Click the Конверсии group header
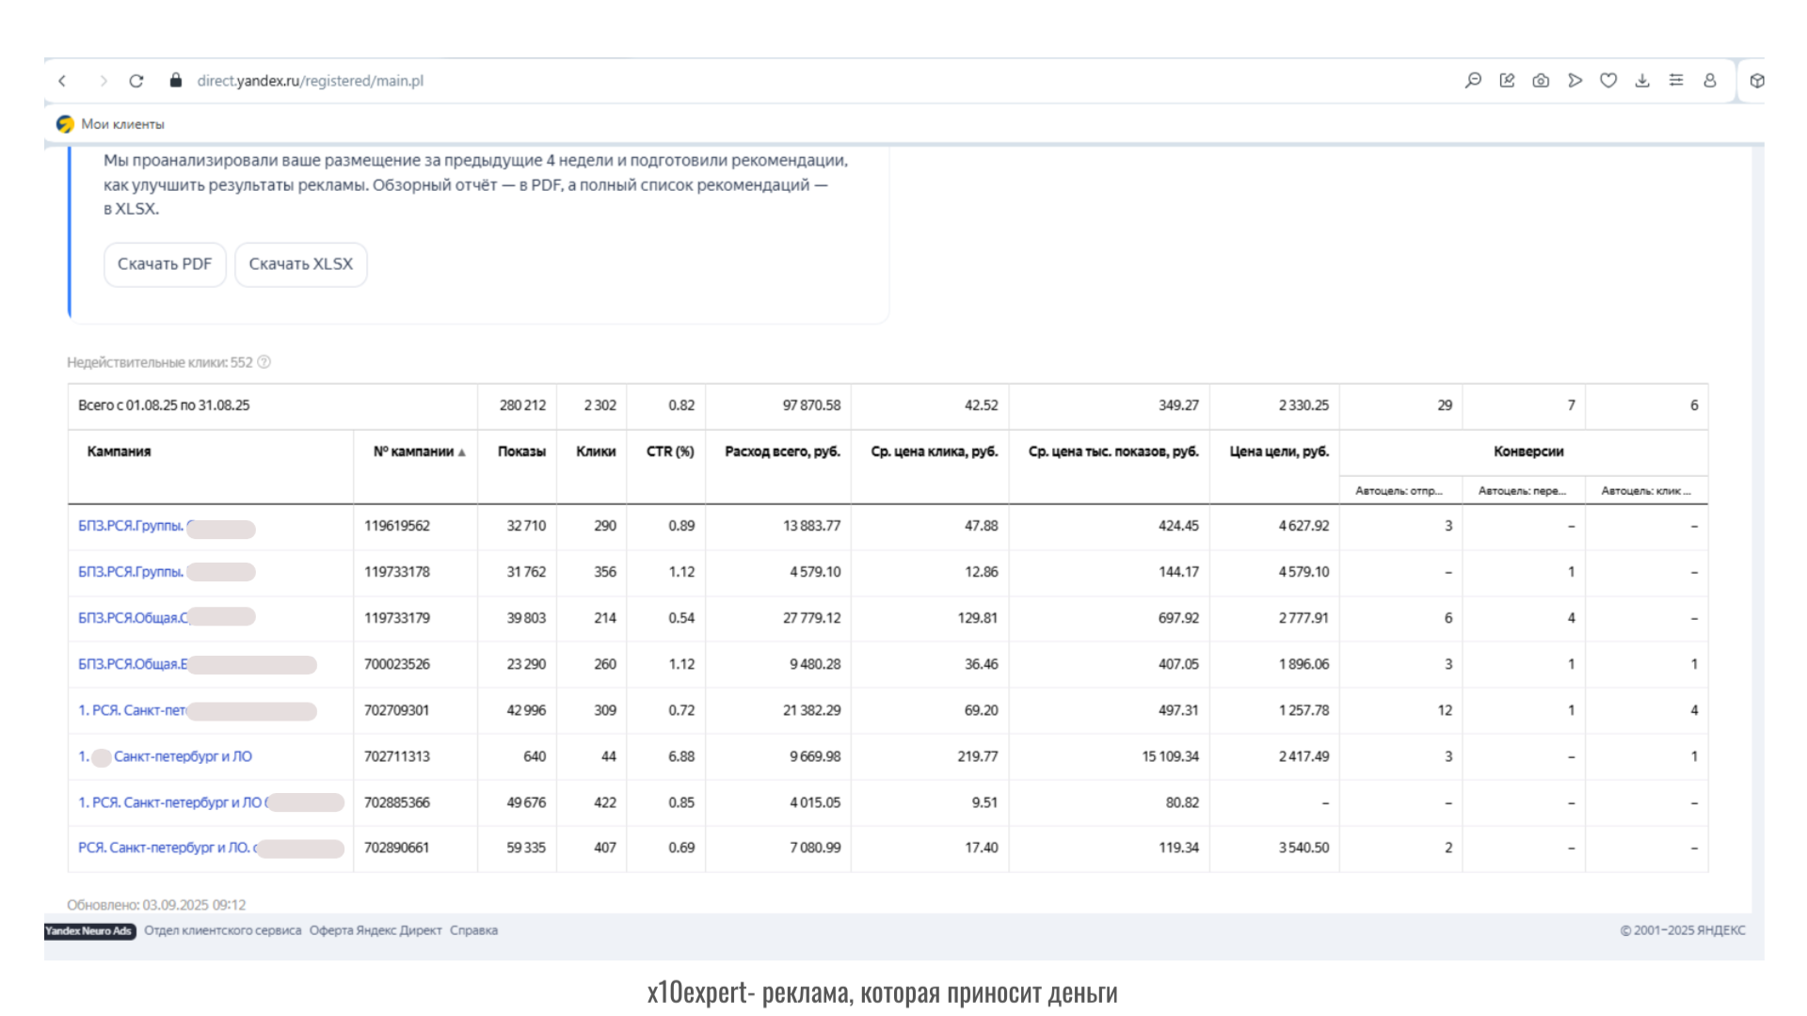Viewport: 1807px width, 1016px height. click(x=1528, y=452)
